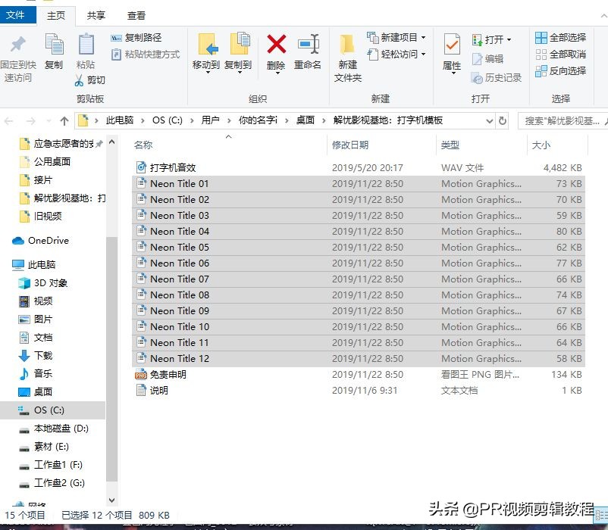Expand the 新建项目 dropdown
The image size is (608, 530).
pos(422,36)
